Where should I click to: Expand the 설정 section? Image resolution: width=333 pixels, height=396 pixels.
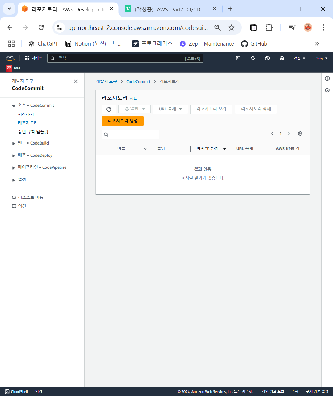(14, 180)
